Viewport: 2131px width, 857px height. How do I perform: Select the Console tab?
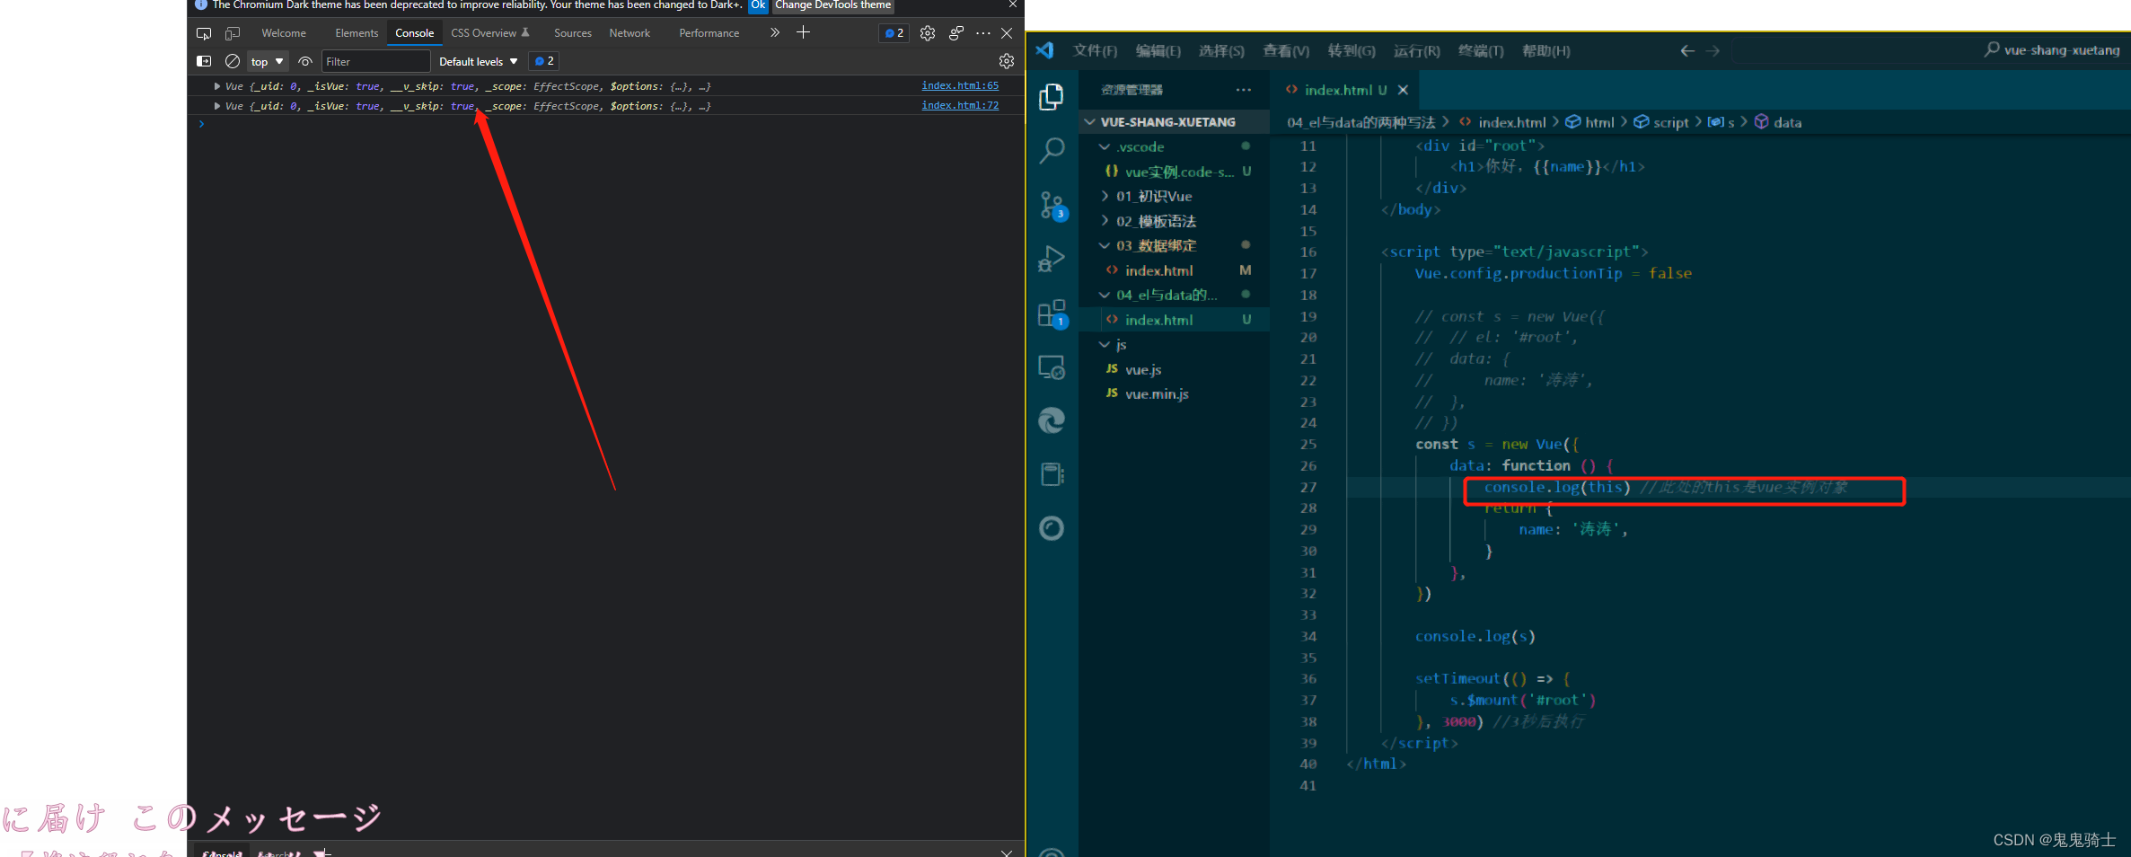pyautogui.click(x=415, y=33)
